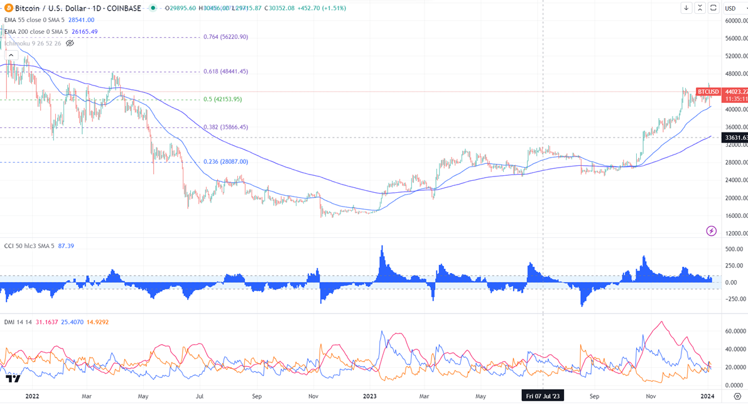Viewport: 748px width, 405px height.
Task: Click the 500.00 level on the CCI scale
Action: (x=734, y=249)
